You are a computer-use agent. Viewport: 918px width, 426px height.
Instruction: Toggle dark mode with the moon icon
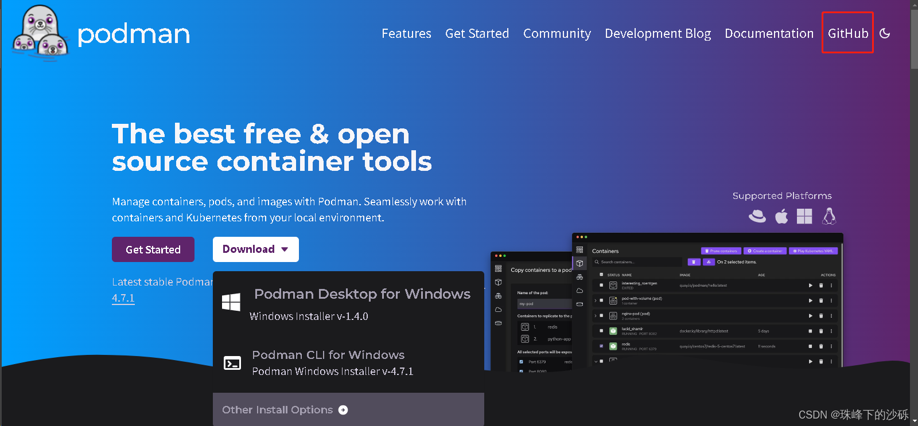pyautogui.click(x=885, y=33)
